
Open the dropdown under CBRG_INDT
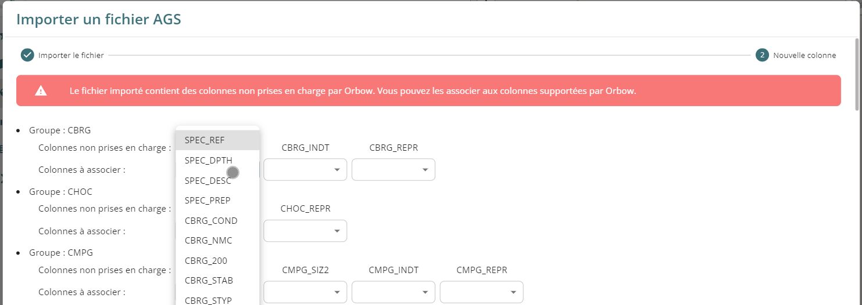point(305,169)
